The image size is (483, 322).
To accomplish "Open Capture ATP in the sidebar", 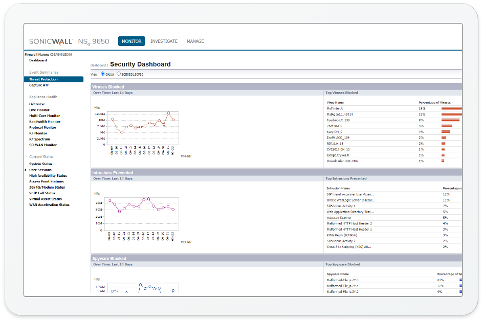I will coord(39,85).
